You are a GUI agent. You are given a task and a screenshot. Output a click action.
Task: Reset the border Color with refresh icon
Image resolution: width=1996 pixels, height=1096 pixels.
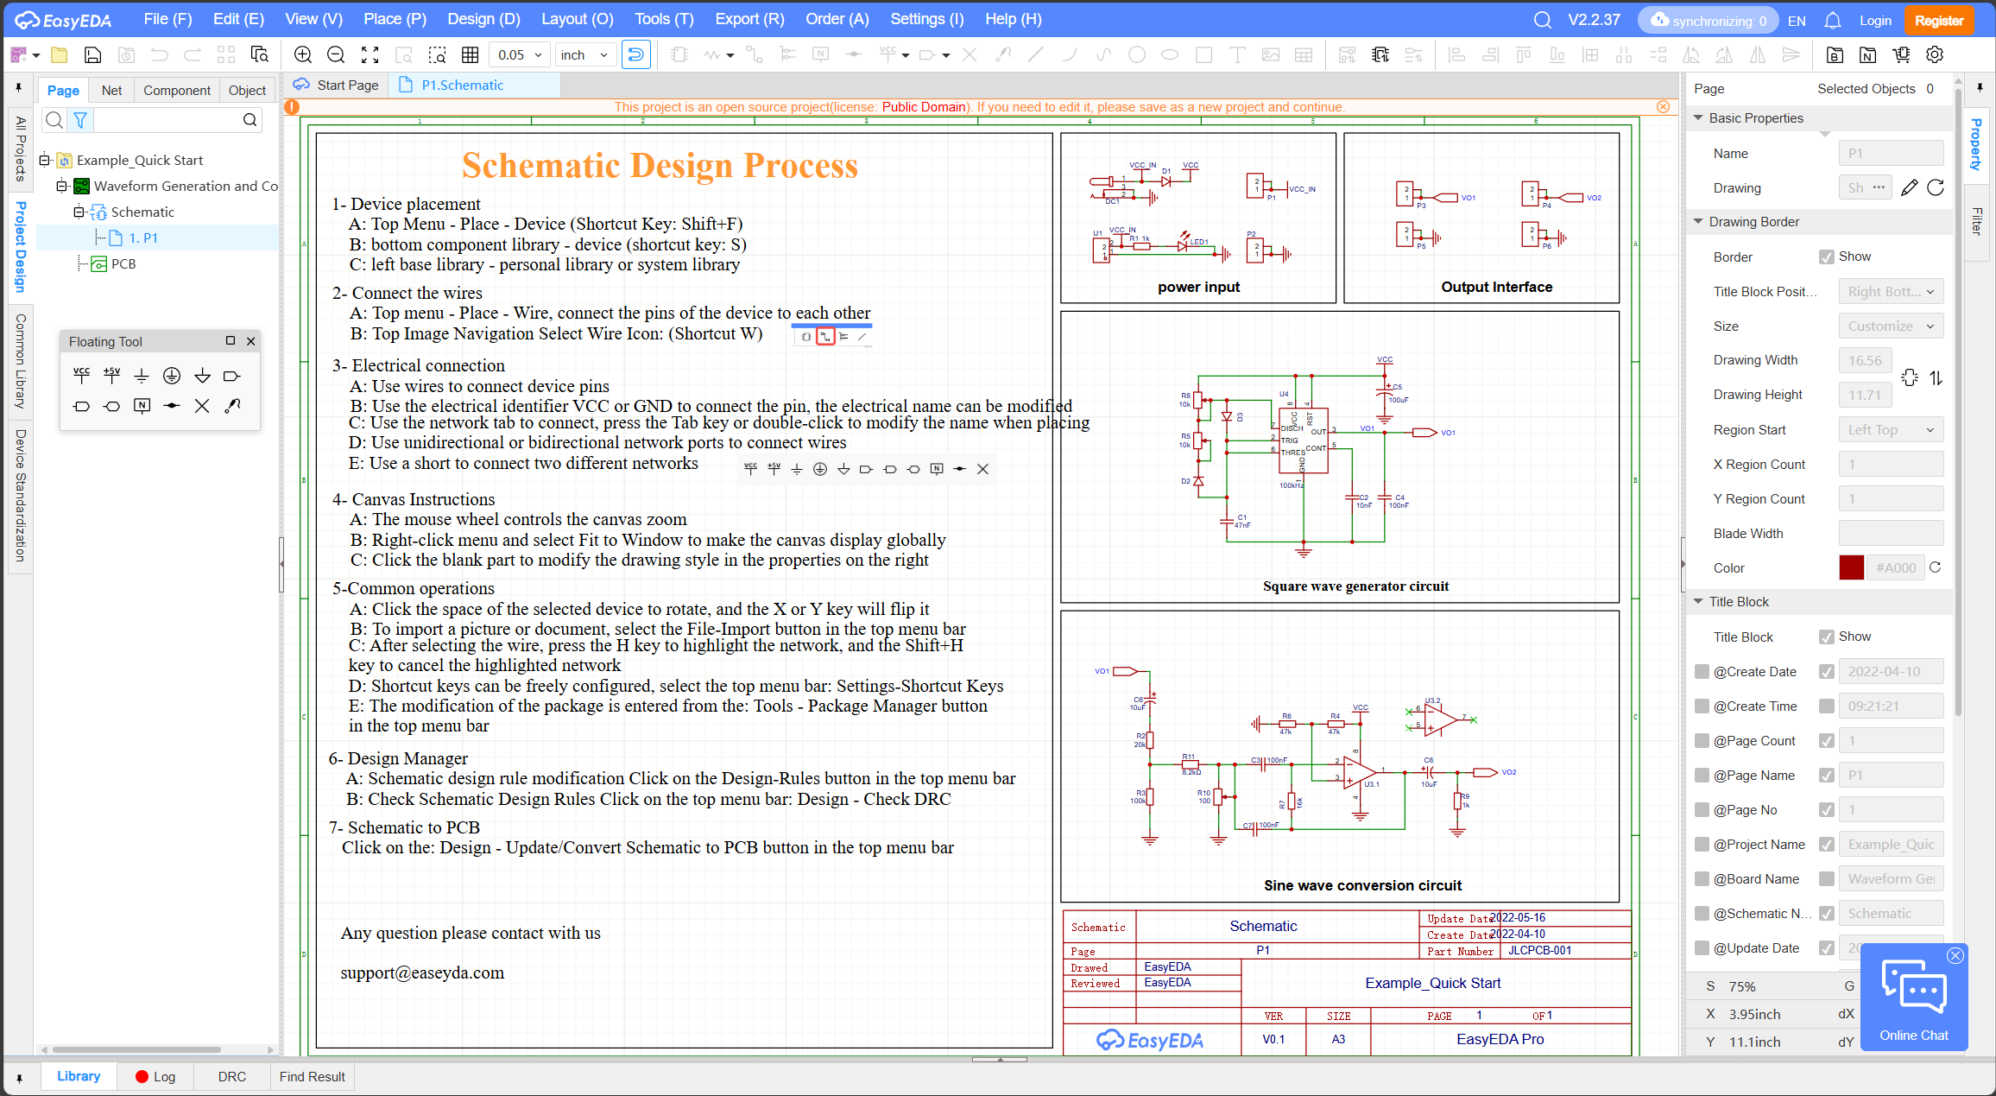coord(1936,567)
